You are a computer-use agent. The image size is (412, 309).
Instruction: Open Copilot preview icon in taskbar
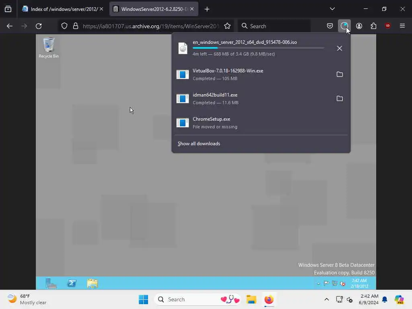pyautogui.click(x=399, y=299)
